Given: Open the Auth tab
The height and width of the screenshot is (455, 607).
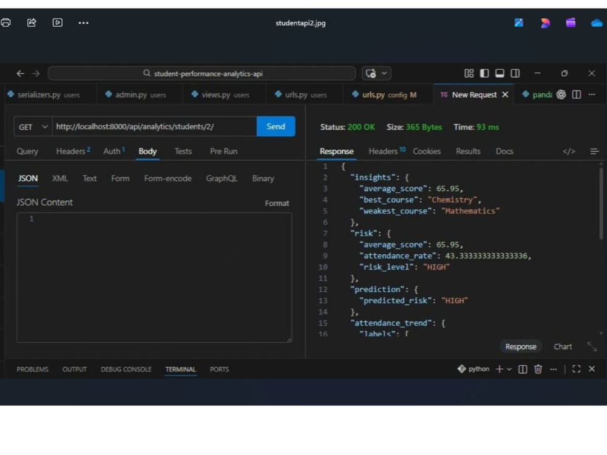Looking at the screenshot, I should pyautogui.click(x=114, y=151).
